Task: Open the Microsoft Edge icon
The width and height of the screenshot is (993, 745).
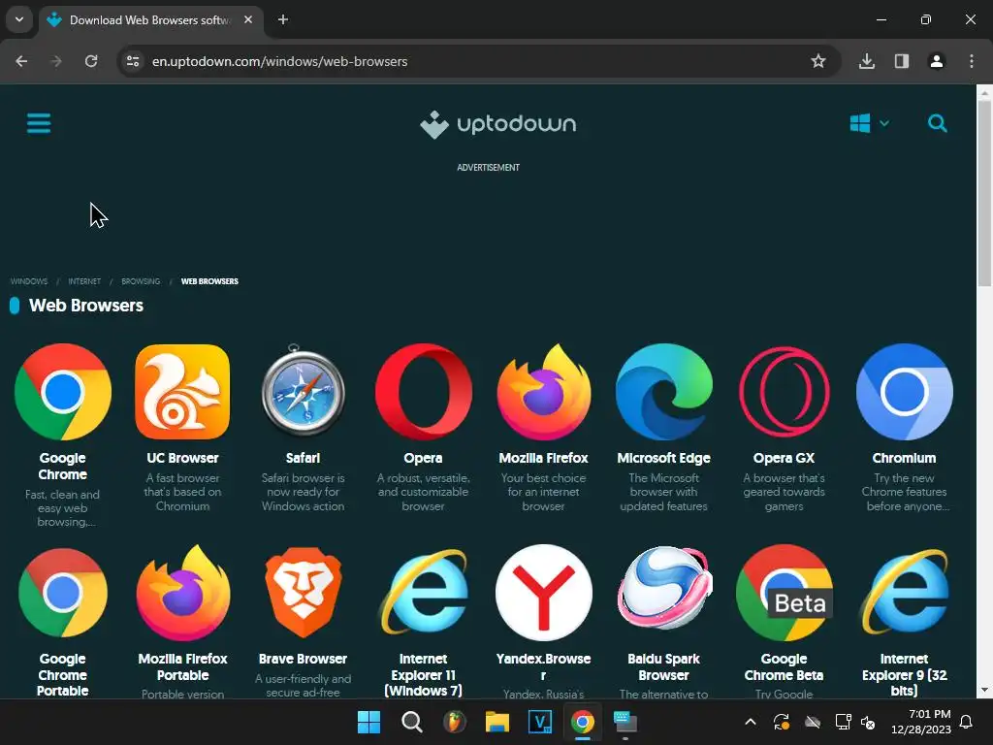Action: [x=663, y=392]
